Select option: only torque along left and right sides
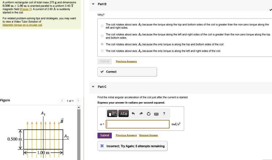This screenshot has width=272, height=160. [x=102, y=51]
